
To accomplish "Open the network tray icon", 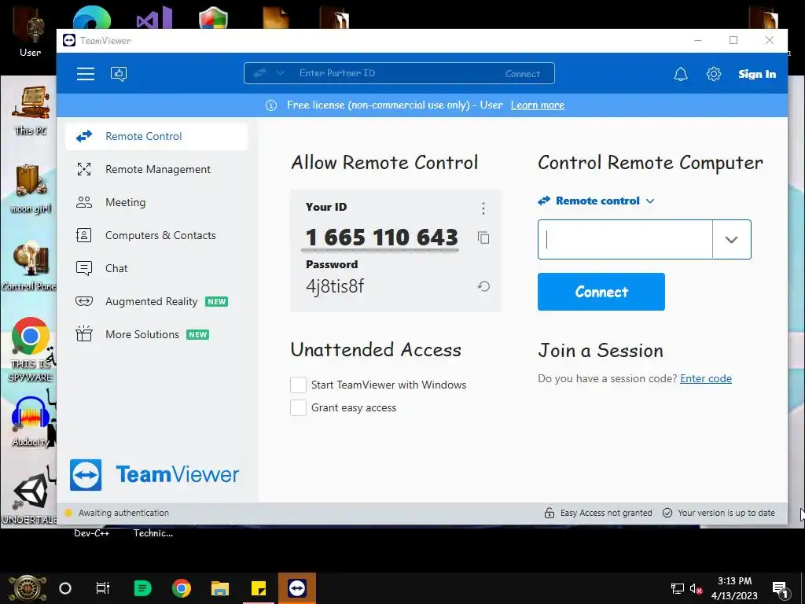I will click(677, 588).
